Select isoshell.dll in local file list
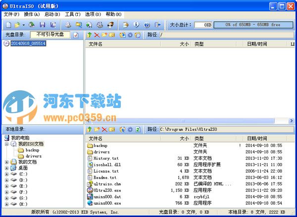This screenshot has height=217, width=297. coord(107,165)
